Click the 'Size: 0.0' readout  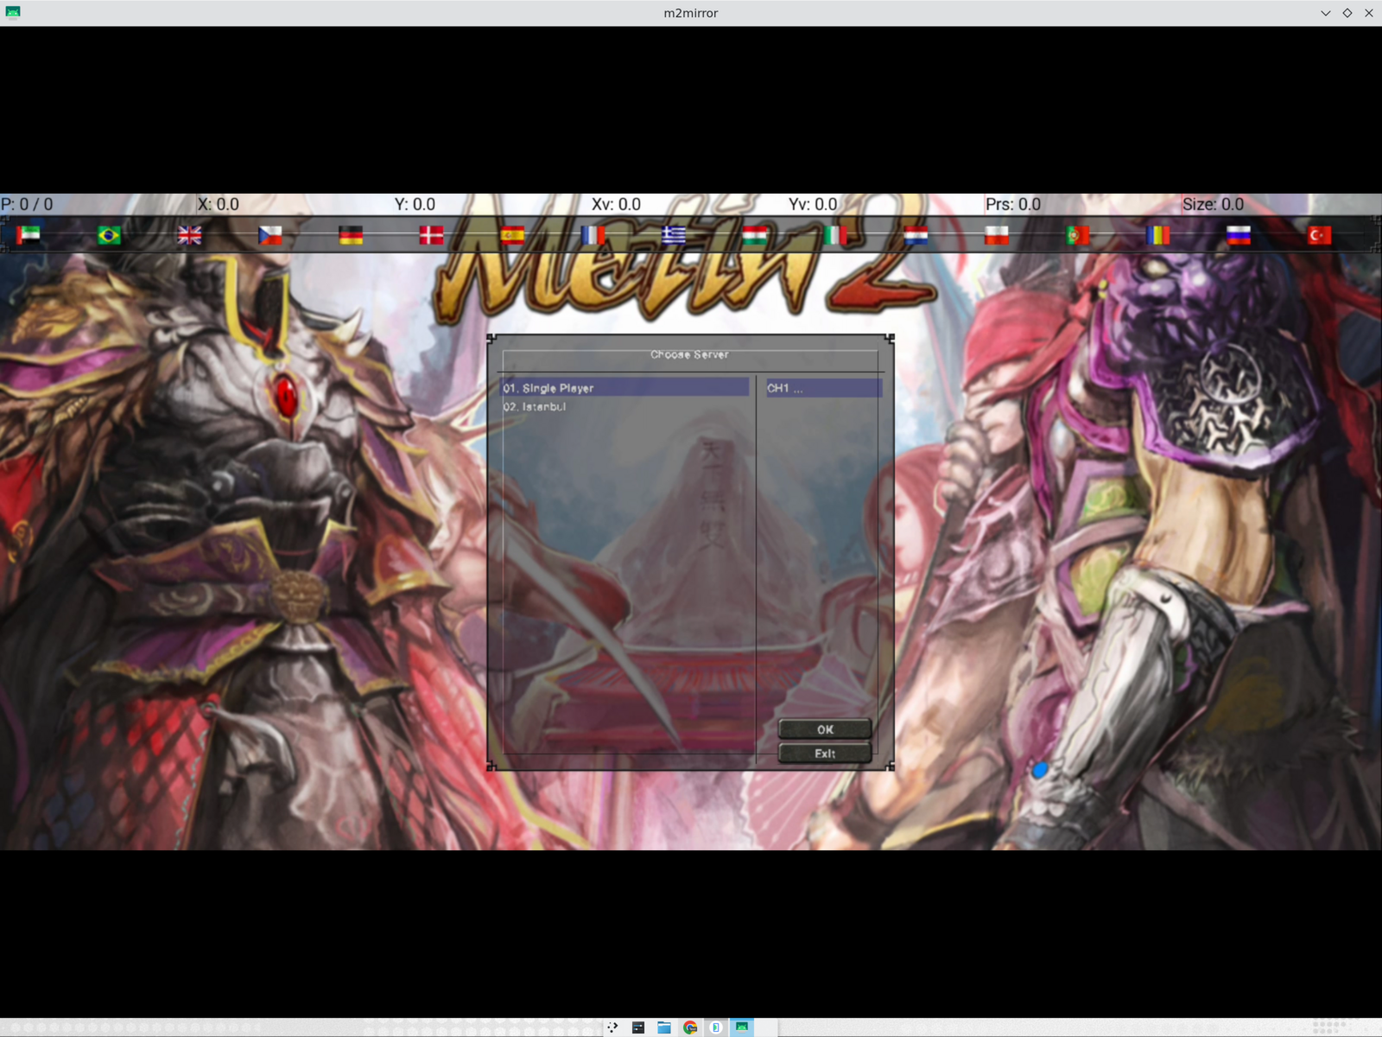click(1213, 204)
